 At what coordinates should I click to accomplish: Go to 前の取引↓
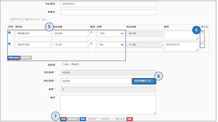coord(106,119)
